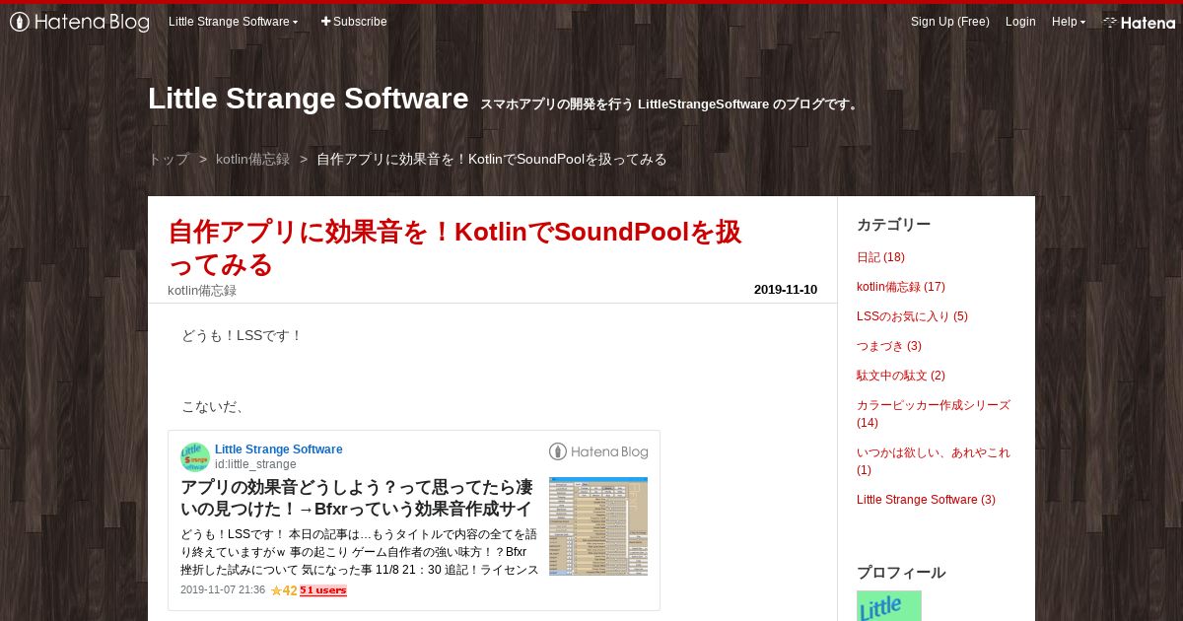Viewport: 1183px width, 621px height.
Task: Open the Little Strange Software link in embedded card
Action: [x=279, y=449]
